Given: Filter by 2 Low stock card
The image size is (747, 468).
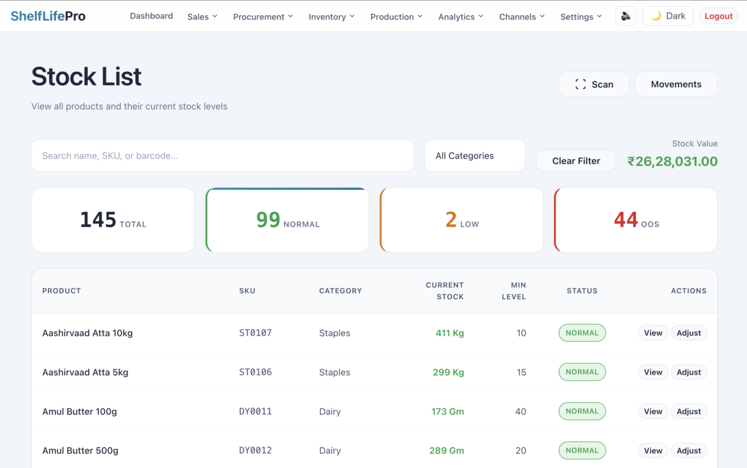Looking at the screenshot, I should click(x=461, y=220).
